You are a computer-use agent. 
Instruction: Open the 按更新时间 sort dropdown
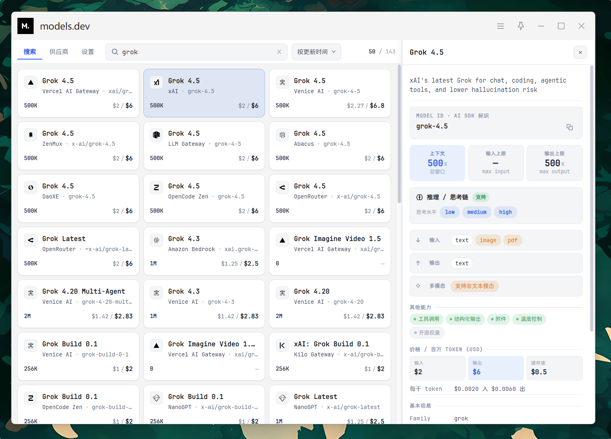point(316,52)
